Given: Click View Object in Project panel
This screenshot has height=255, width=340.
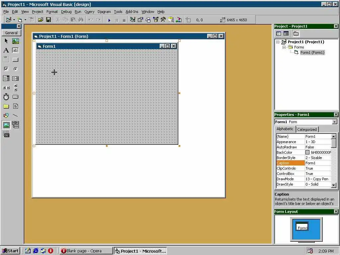Looking at the screenshot, I should [x=286, y=34].
